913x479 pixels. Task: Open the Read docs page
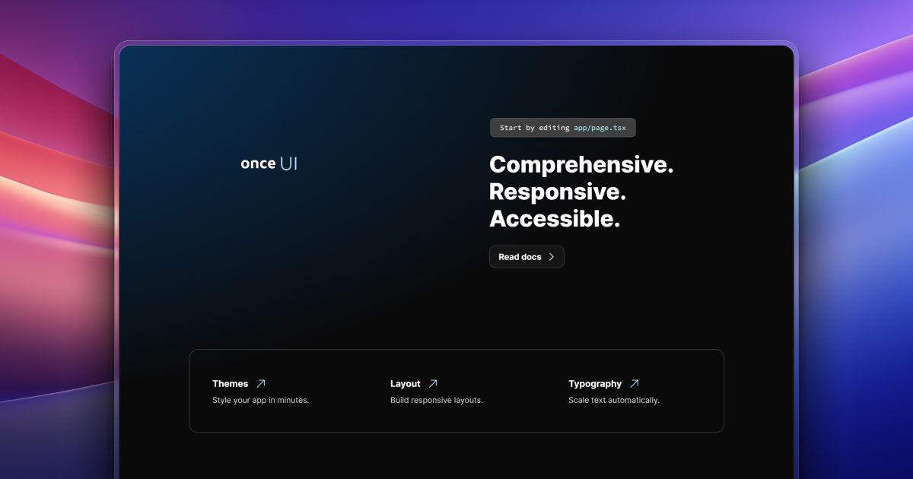tap(526, 256)
